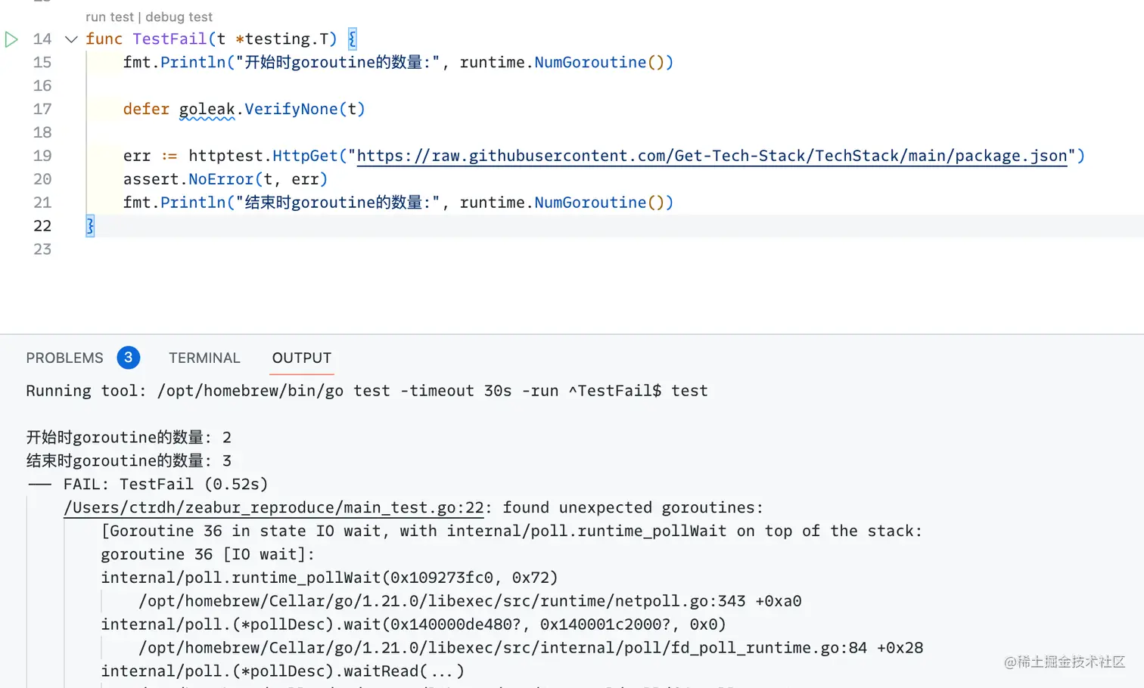Place cursor on the TestFail function name
The image size is (1144, 688).
pos(169,39)
